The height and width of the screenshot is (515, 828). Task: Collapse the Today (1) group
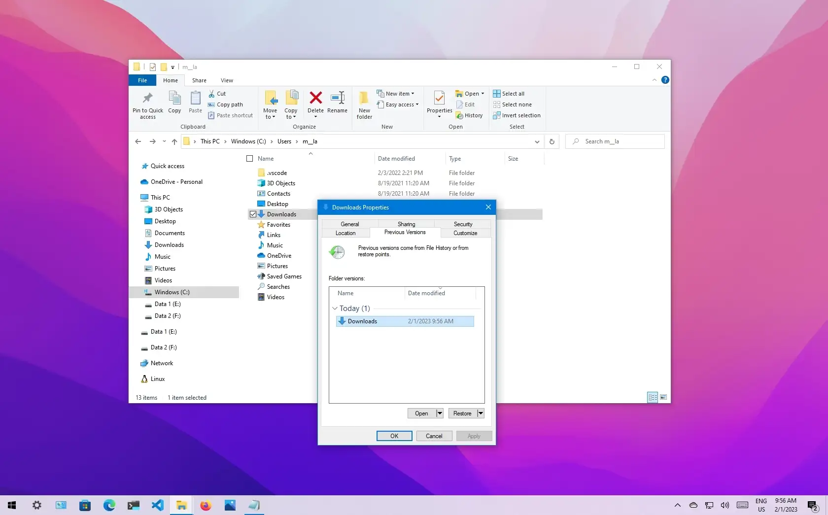pos(335,309)
